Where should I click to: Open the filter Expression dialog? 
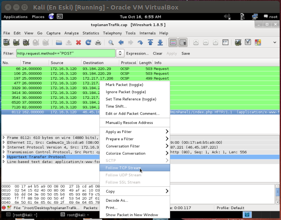(x=137, y=53)
